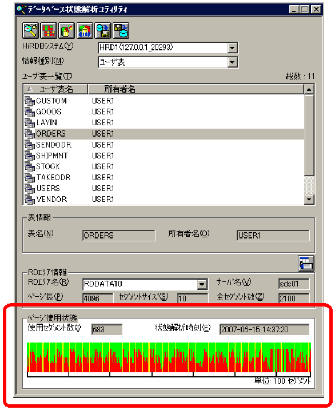Click USER1 owner cell in VENDOR row
The image size is (335, 410).
[x=103, y=199]
